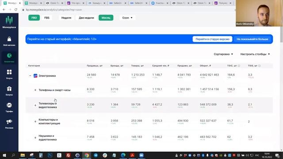
Task: Open the Тарифы sidebar section
Action: [x=9, y=107]
